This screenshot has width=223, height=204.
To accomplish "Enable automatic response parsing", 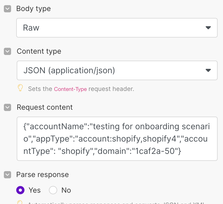I will [x=20, y=190].
